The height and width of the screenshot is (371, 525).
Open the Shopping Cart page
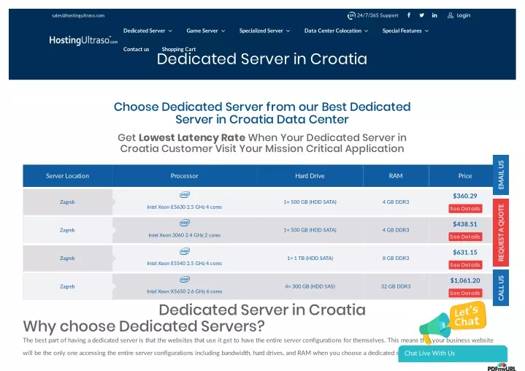pyautogui.click(x=178, y=49)
